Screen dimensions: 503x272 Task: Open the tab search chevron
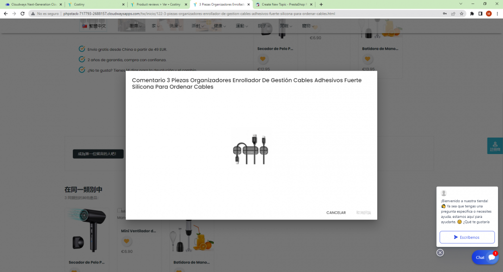461,4
